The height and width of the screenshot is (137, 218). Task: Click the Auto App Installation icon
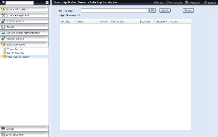point(5,57)
